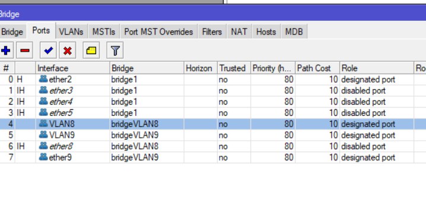Select the Ports tab
The image size is (426, 221).
click(41, 30)
